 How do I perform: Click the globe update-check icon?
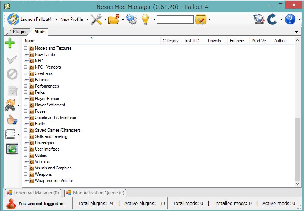pyautogui.click(x=259, y=19)
